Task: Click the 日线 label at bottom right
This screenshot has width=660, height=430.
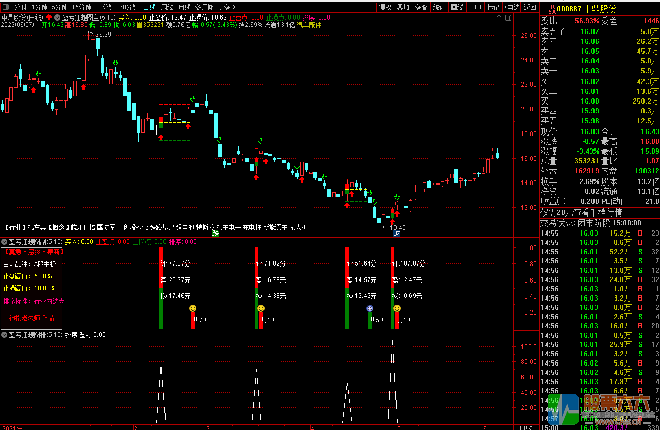Action: [x=525, y=427]
